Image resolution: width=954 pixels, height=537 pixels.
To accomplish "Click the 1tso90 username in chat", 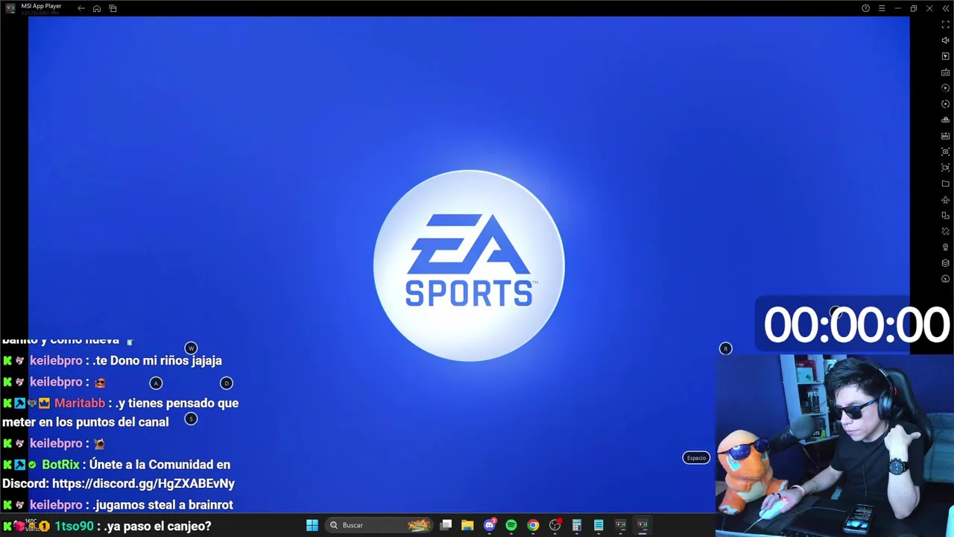I will pos(75,526).
